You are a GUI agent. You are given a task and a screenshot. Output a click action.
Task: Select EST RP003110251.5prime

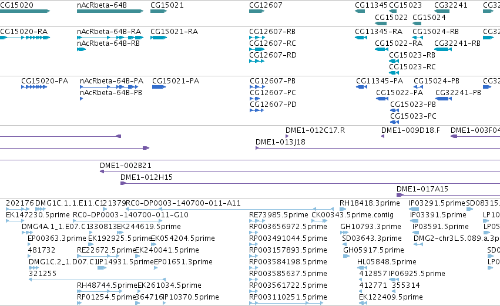[x=288, y=297]
